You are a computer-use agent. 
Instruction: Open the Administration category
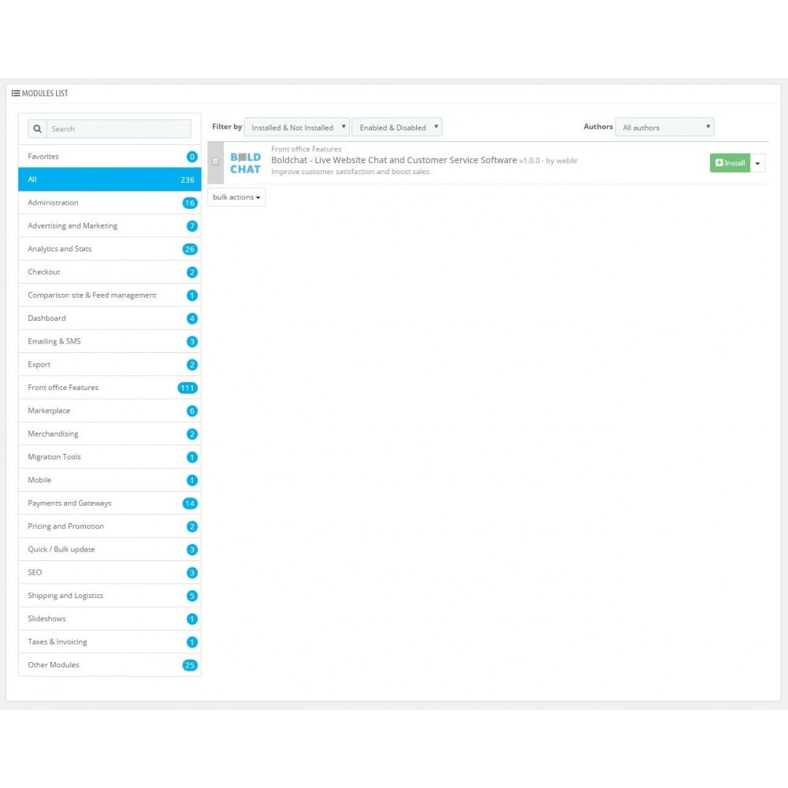pyautogui.click(x=110, y=203)
